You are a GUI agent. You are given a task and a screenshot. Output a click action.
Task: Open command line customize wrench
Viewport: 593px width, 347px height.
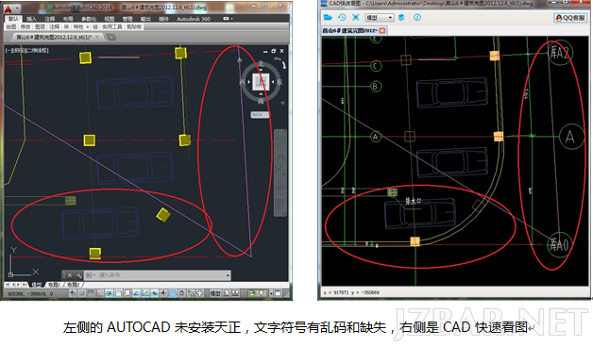(x=78, y=275)
